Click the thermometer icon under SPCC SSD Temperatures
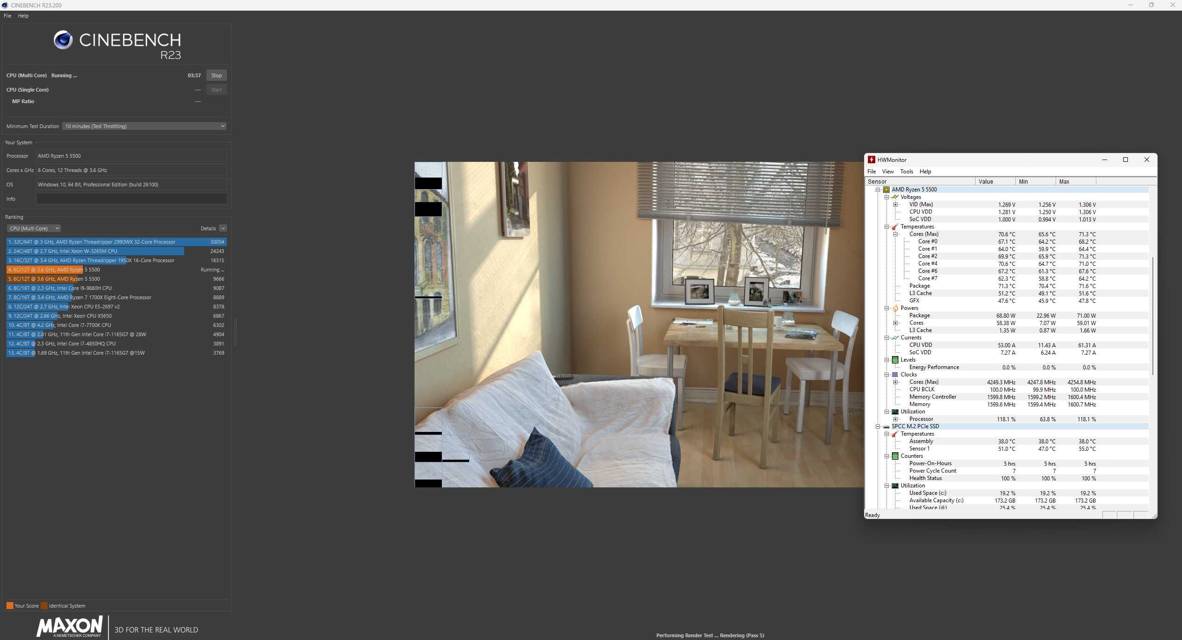Screen dimensions: 1182x640 point(895,434)
